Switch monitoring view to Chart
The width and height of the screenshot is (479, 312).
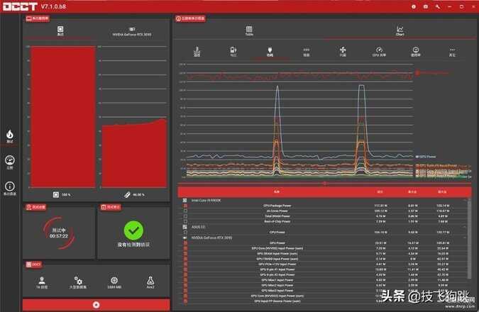pyautogui.click(x=400, y=30)
